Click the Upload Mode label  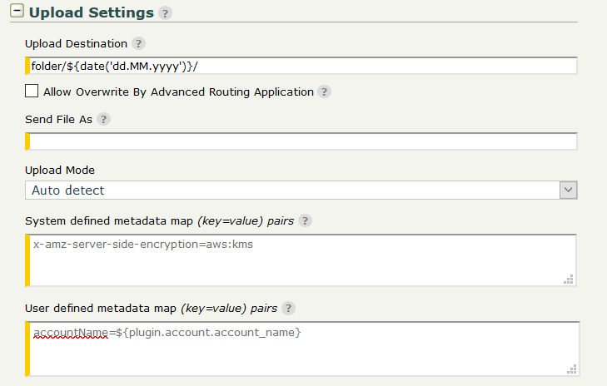[60, 170]
